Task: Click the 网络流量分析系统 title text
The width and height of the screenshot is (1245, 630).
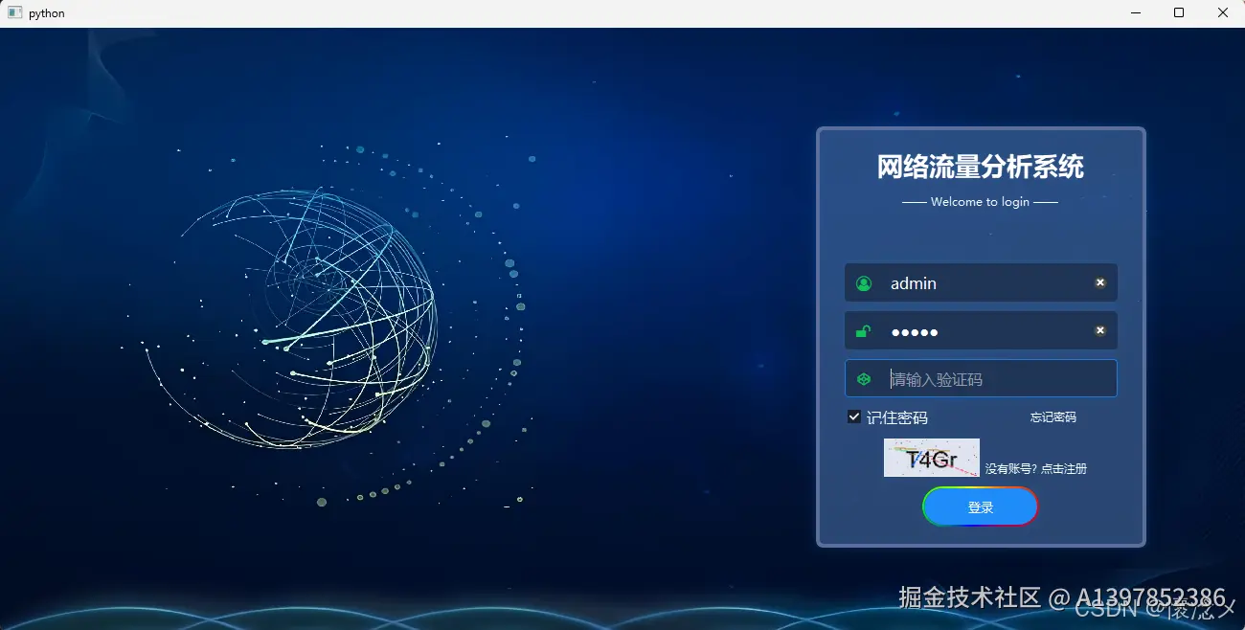Action: point(979,167)
